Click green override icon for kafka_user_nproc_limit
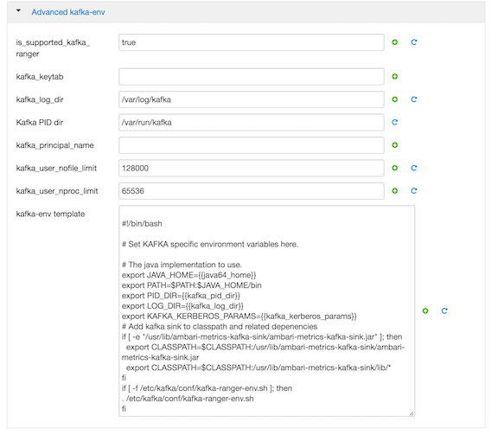Screen dimensions: 498x435 tap(395, 191)
